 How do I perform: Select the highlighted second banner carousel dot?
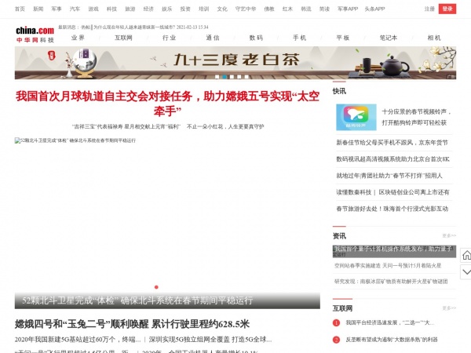[x=224, y=77]
